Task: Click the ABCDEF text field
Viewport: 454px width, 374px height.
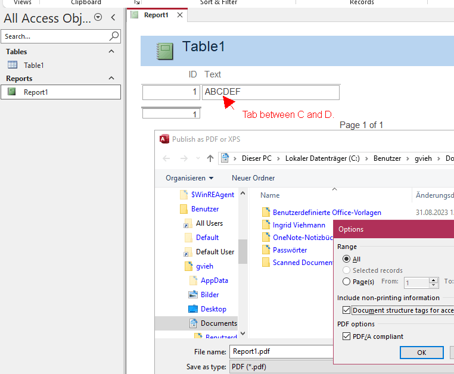Action: pyautogui.click(x=270, y=92)
